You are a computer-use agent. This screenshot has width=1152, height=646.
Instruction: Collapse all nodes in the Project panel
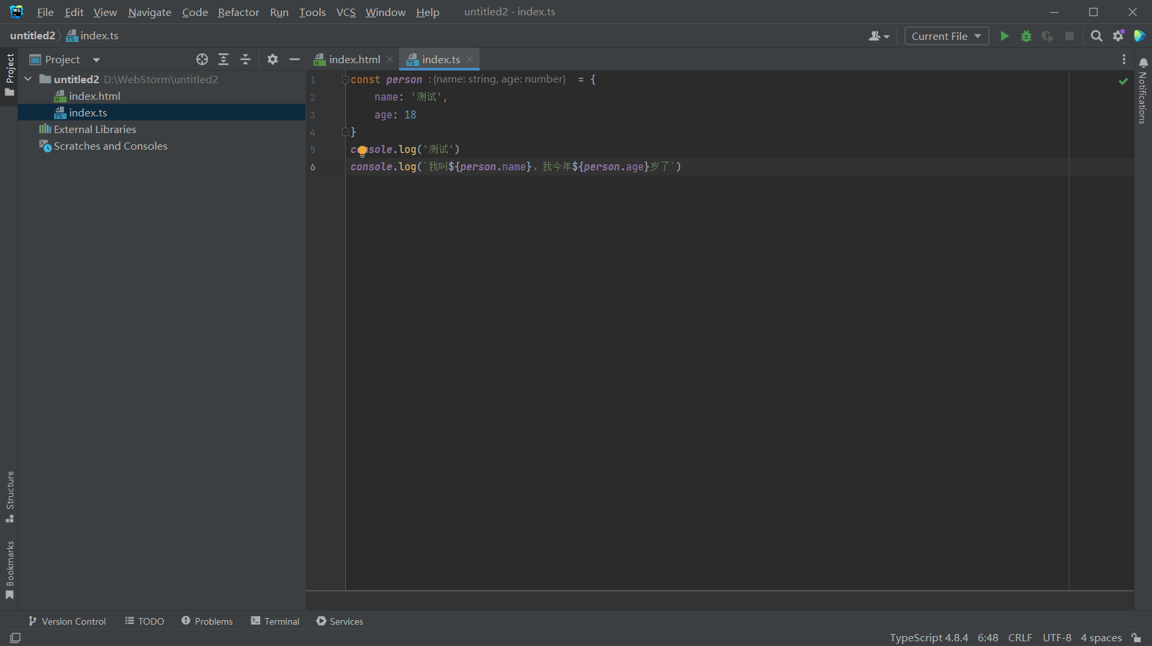(245, 59)
